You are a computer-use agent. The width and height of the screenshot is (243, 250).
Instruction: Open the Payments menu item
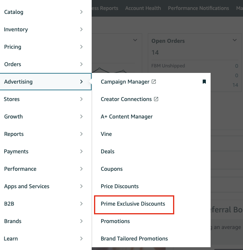pyautogui.click(x=16, y=151)
